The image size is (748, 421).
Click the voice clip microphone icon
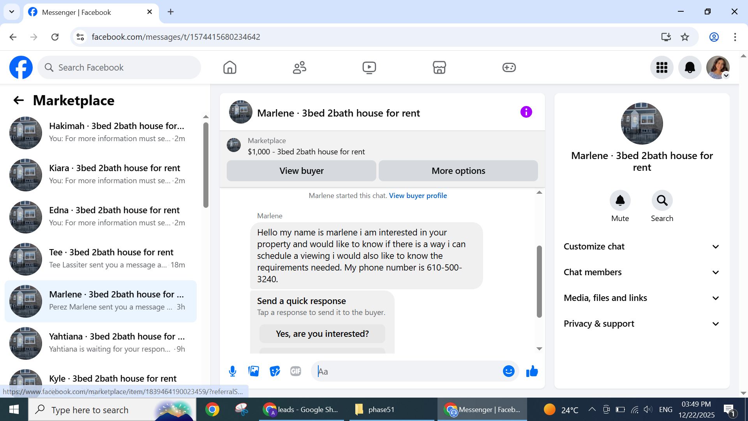pyautogui.click(x=233, y=371)
